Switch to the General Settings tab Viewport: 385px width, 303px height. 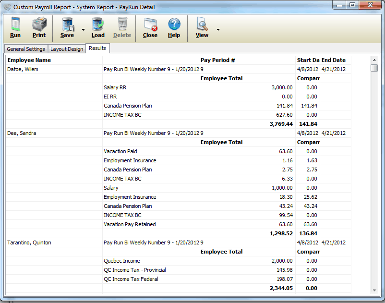click(x=26, y=48)
